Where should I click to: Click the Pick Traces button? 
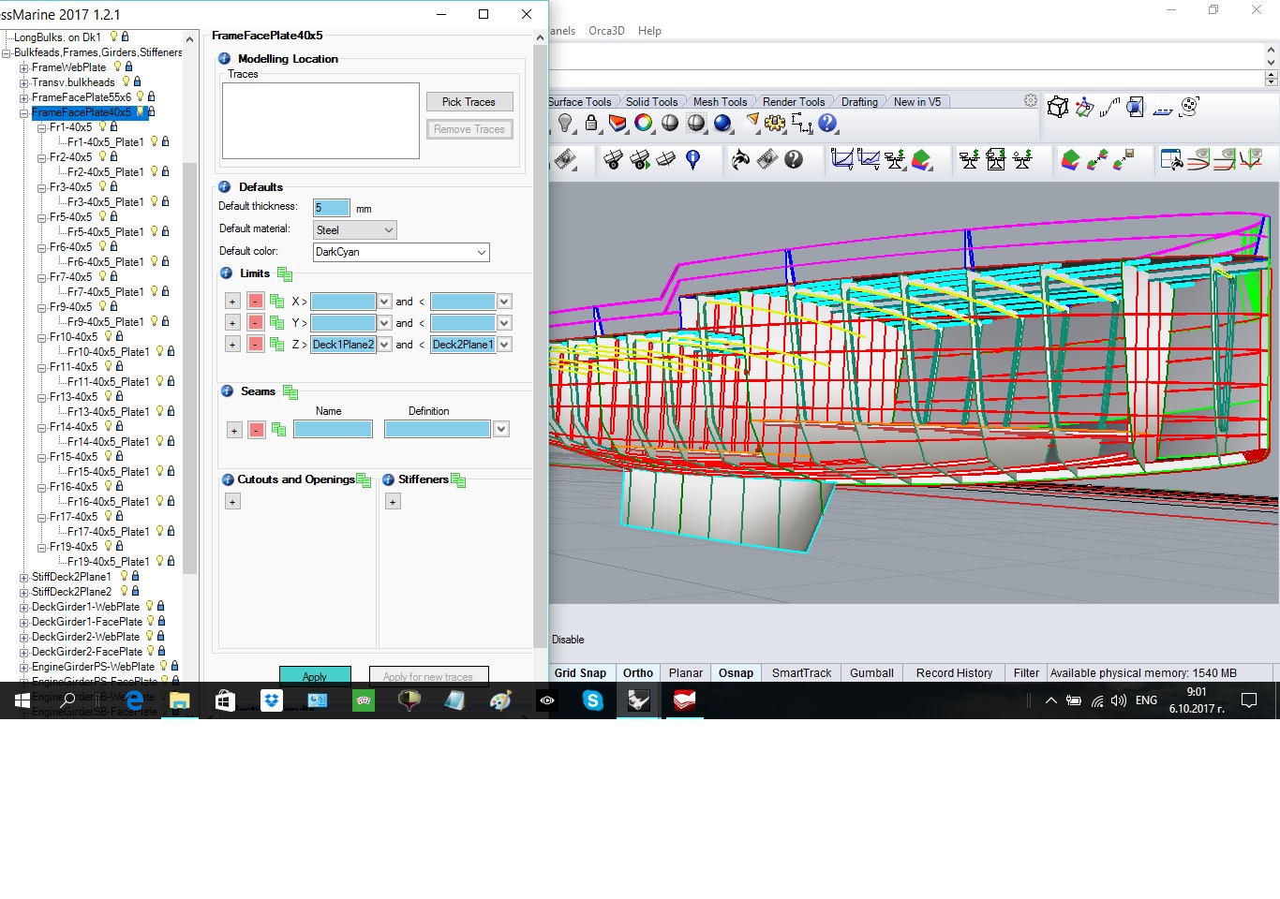469,102
